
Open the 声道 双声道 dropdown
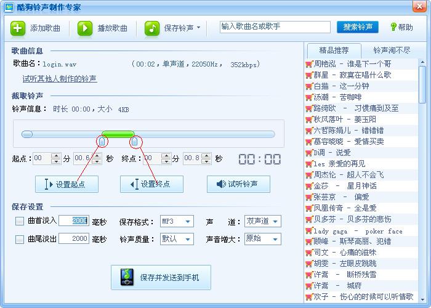tap(263, 221)
